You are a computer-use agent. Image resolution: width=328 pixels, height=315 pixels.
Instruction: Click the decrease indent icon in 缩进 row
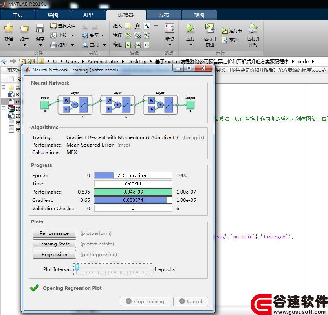(147, 45)
